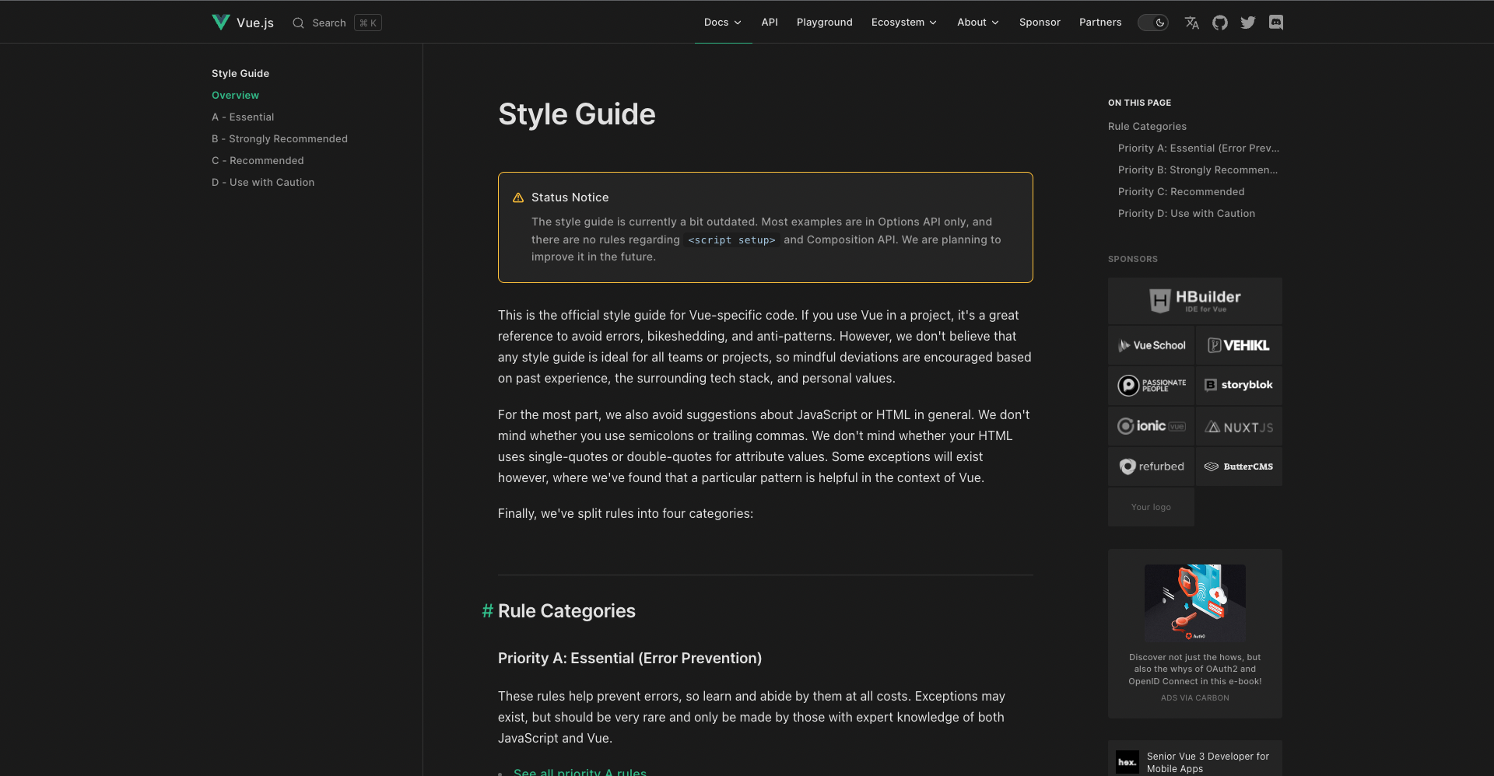Jump to Priority C: Recommended outline link

[x=1181, y=191]
